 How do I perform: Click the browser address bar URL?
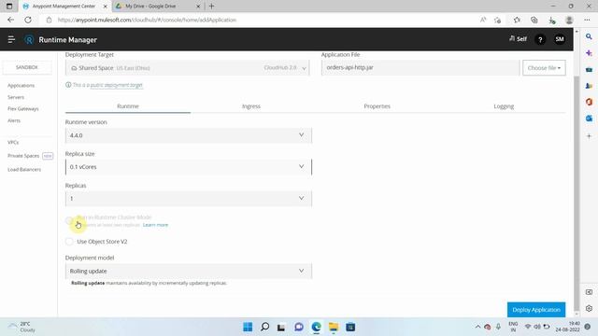147,20
